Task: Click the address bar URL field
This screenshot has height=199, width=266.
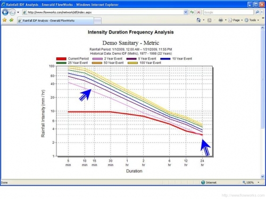Action: coord(103,12)
